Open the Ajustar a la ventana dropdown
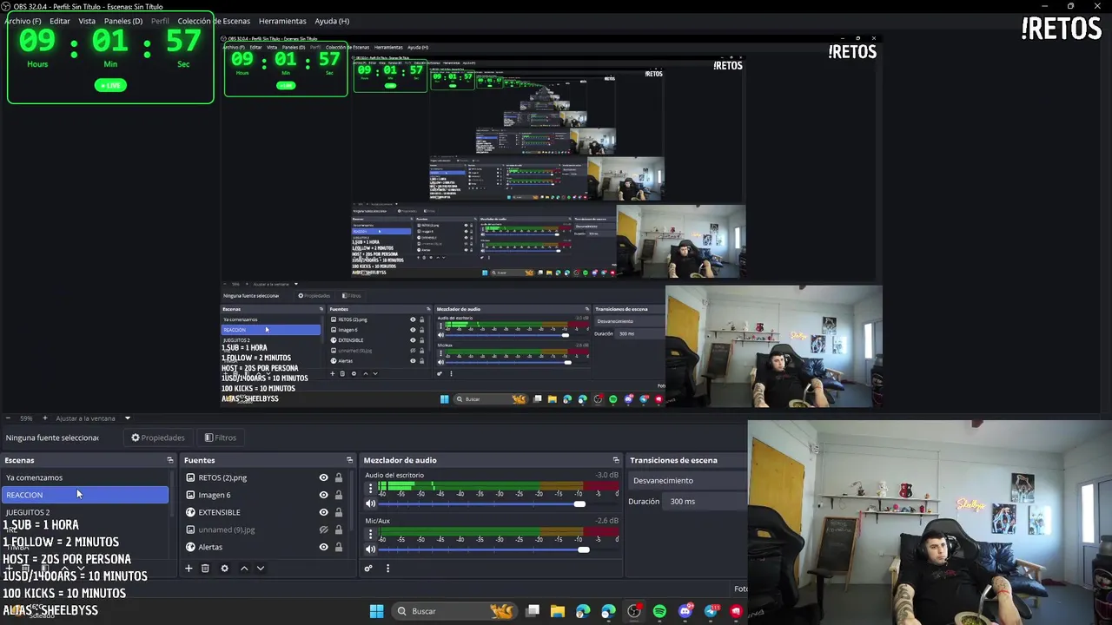 93,418
